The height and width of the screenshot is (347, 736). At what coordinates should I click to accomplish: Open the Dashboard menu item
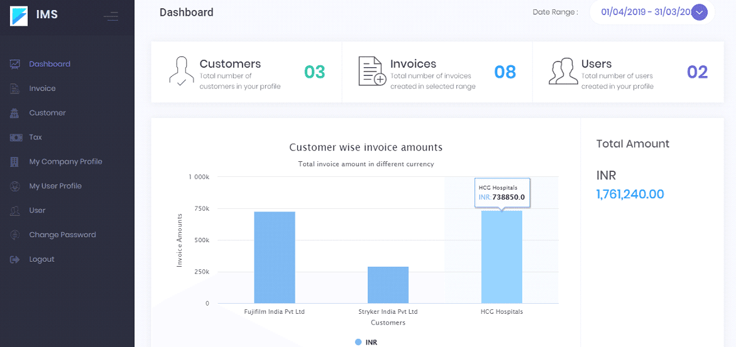point(50,64)
